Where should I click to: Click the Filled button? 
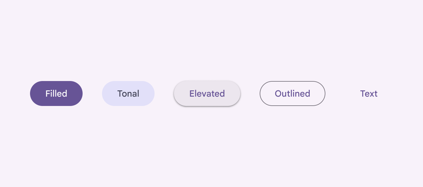click(x=56, y=93)
